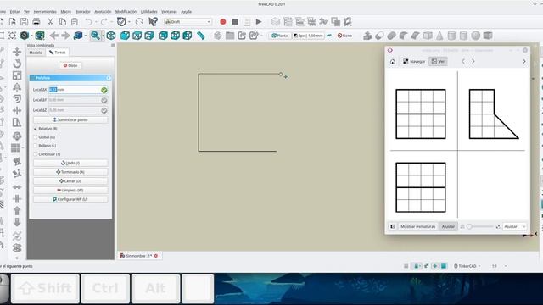Toggle the Local ΔZ lock checkmark
This screenshot has width=543, height=305.
pyautogui.click(x=104, y=110)
